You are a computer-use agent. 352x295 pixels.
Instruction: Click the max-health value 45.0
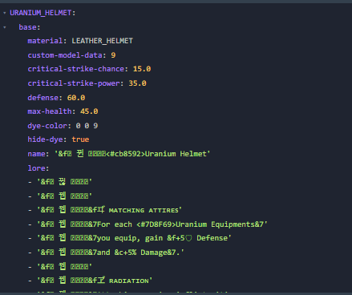pos(89,111)
